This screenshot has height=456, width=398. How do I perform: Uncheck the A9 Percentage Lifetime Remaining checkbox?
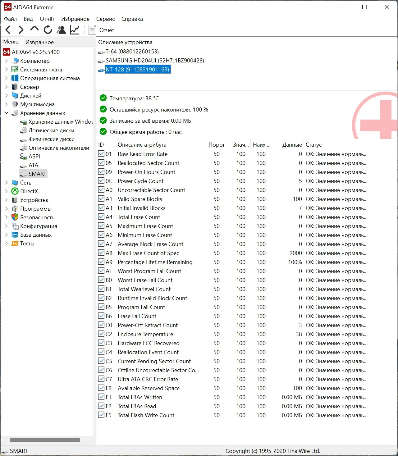point(101,262)
